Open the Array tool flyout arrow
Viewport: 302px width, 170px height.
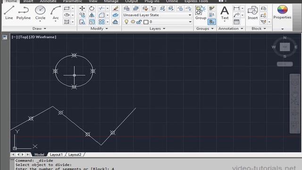(108, 22)
